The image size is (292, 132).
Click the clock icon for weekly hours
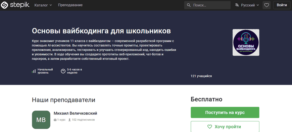(x=63, y=71)
